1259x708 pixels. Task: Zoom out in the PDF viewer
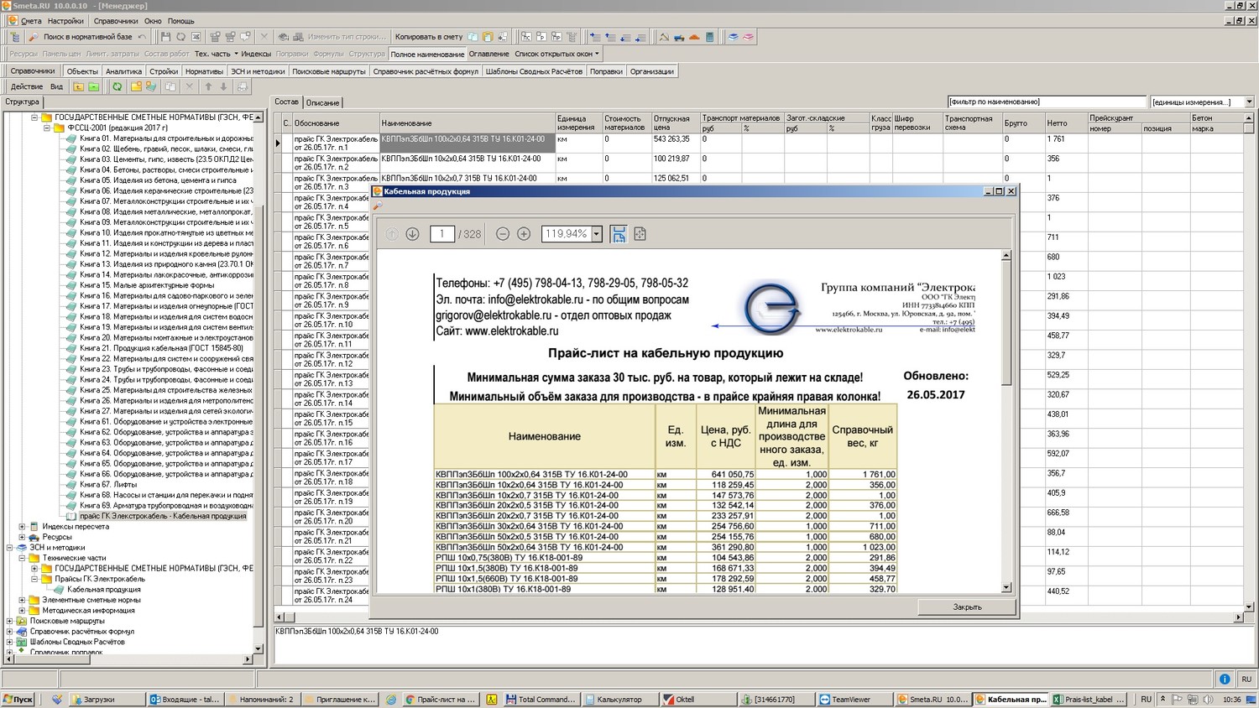point(503,234)
